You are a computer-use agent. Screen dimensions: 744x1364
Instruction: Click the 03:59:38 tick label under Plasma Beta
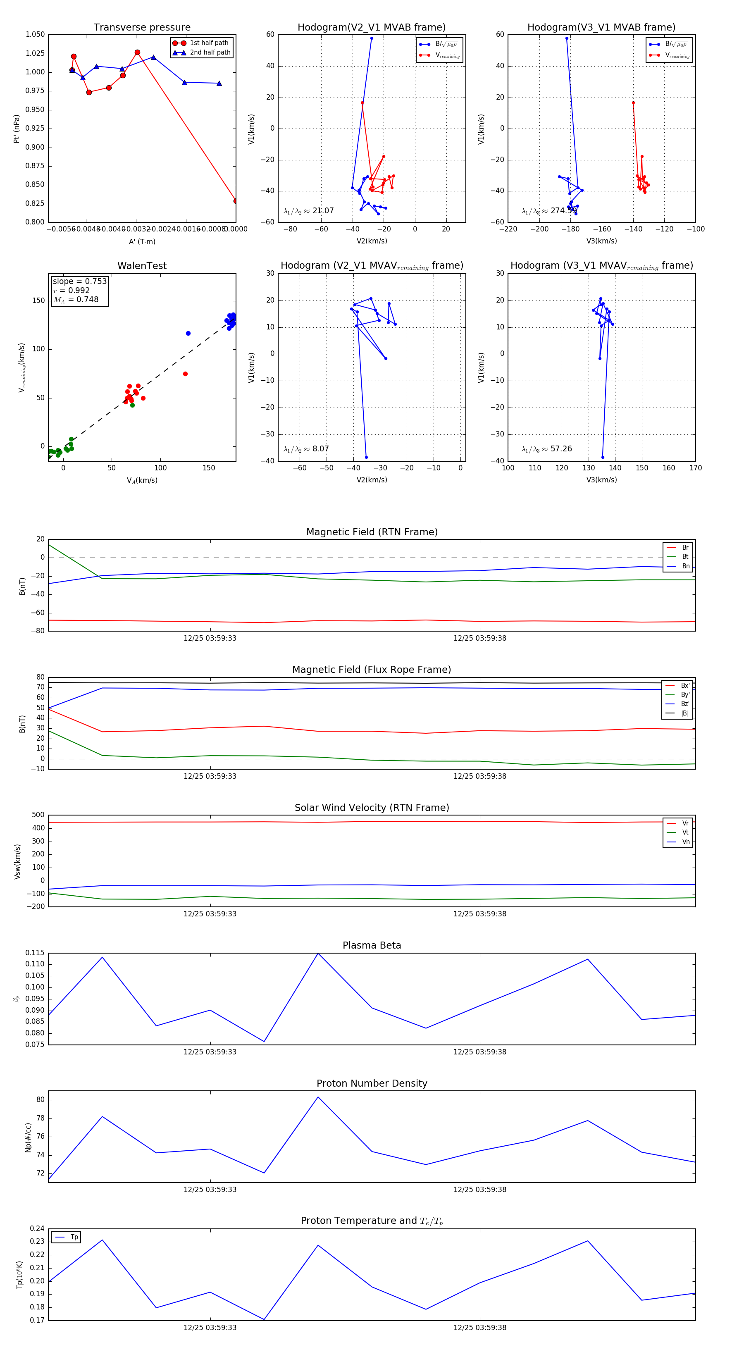[479, 1052]
